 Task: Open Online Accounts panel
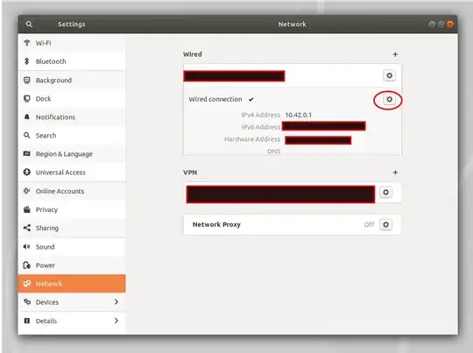click(x=72, y=191)
